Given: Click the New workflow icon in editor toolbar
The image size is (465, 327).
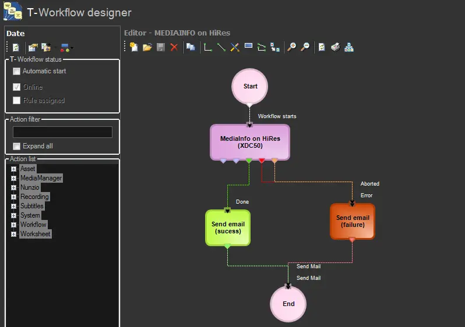Looking at the screenshot, I should pyautogui.click(x=134, y=47).
